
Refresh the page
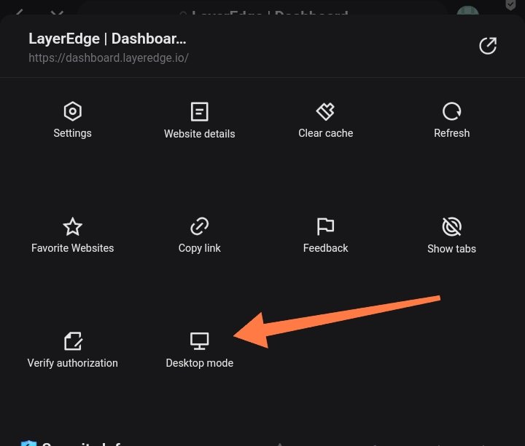451,120
